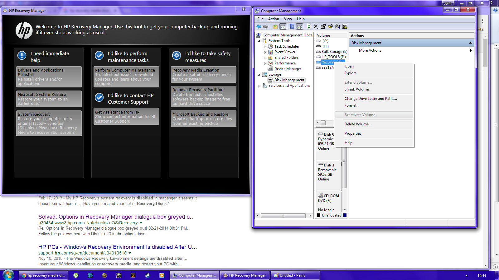The width and height of the screenshot is (499, 280).
Task: Click Drivers and Applications Reinstall button
Action: (x=49, y=77)
